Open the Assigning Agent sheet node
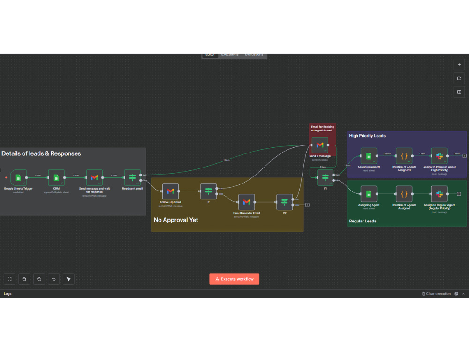 pos(369,194)
